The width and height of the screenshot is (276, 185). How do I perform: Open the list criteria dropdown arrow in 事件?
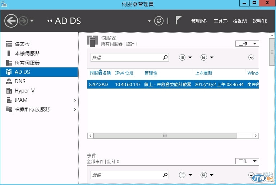pos(190,175)
